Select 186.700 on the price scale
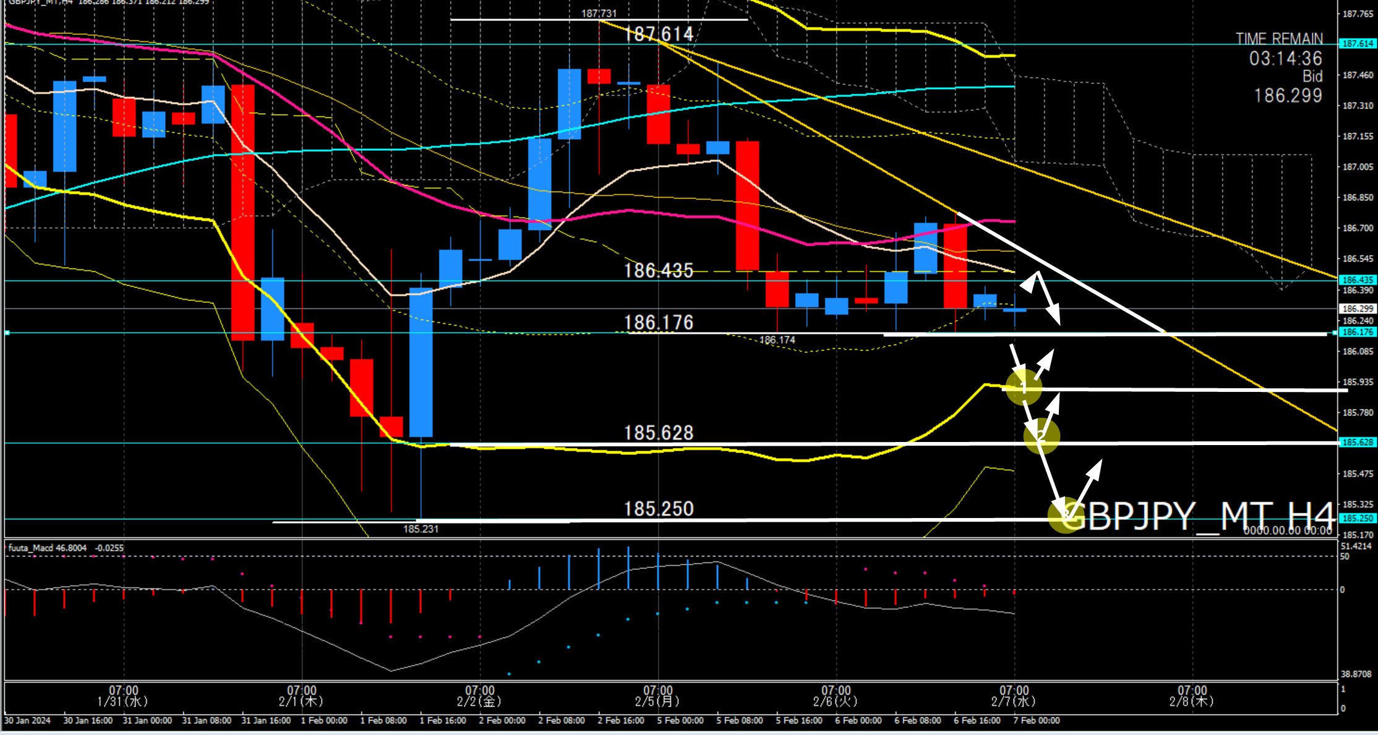Screen dimensions: 1378x735 [x=1358, y=228]
